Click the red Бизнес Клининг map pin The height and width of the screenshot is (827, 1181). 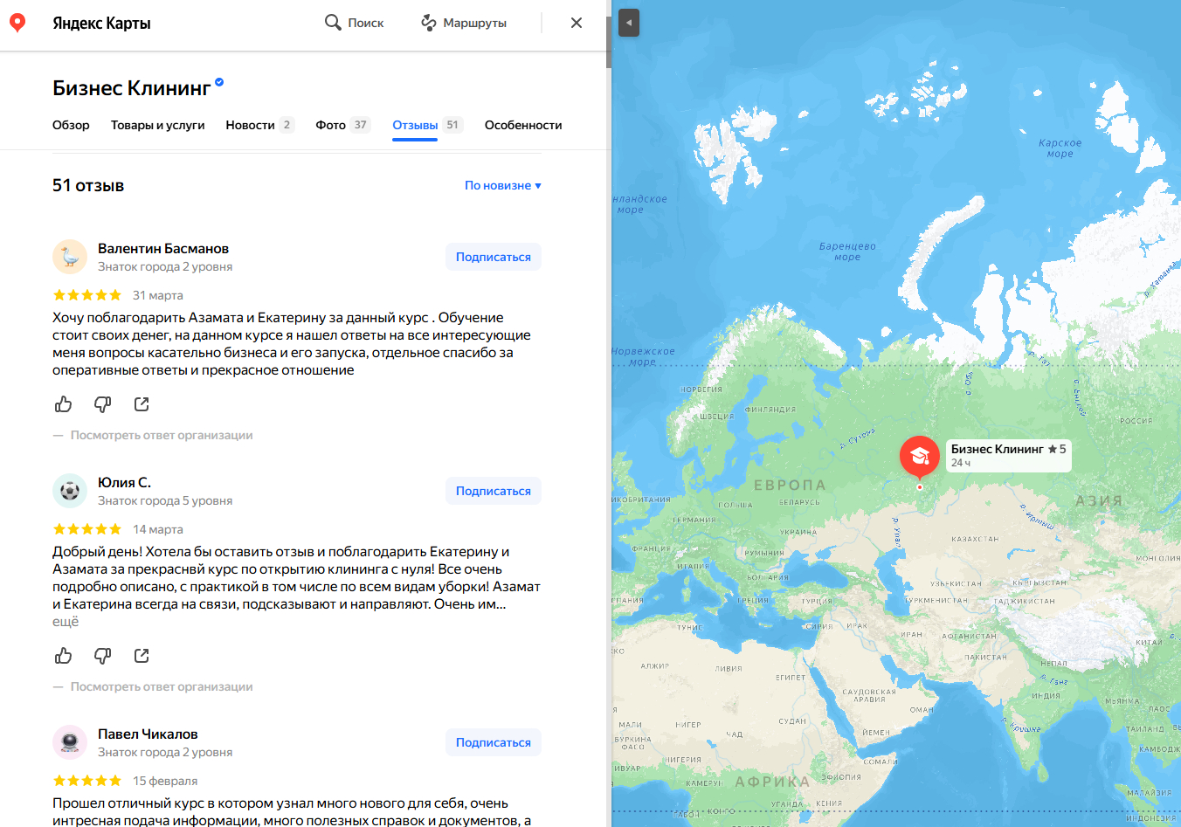[920, 457]
